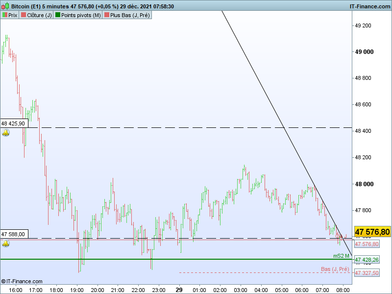This screenshot has width=392, height=294.
Task: Open the IT-Finance.com link in title bar
Action: pyautogui.click(x=370, y=6)
